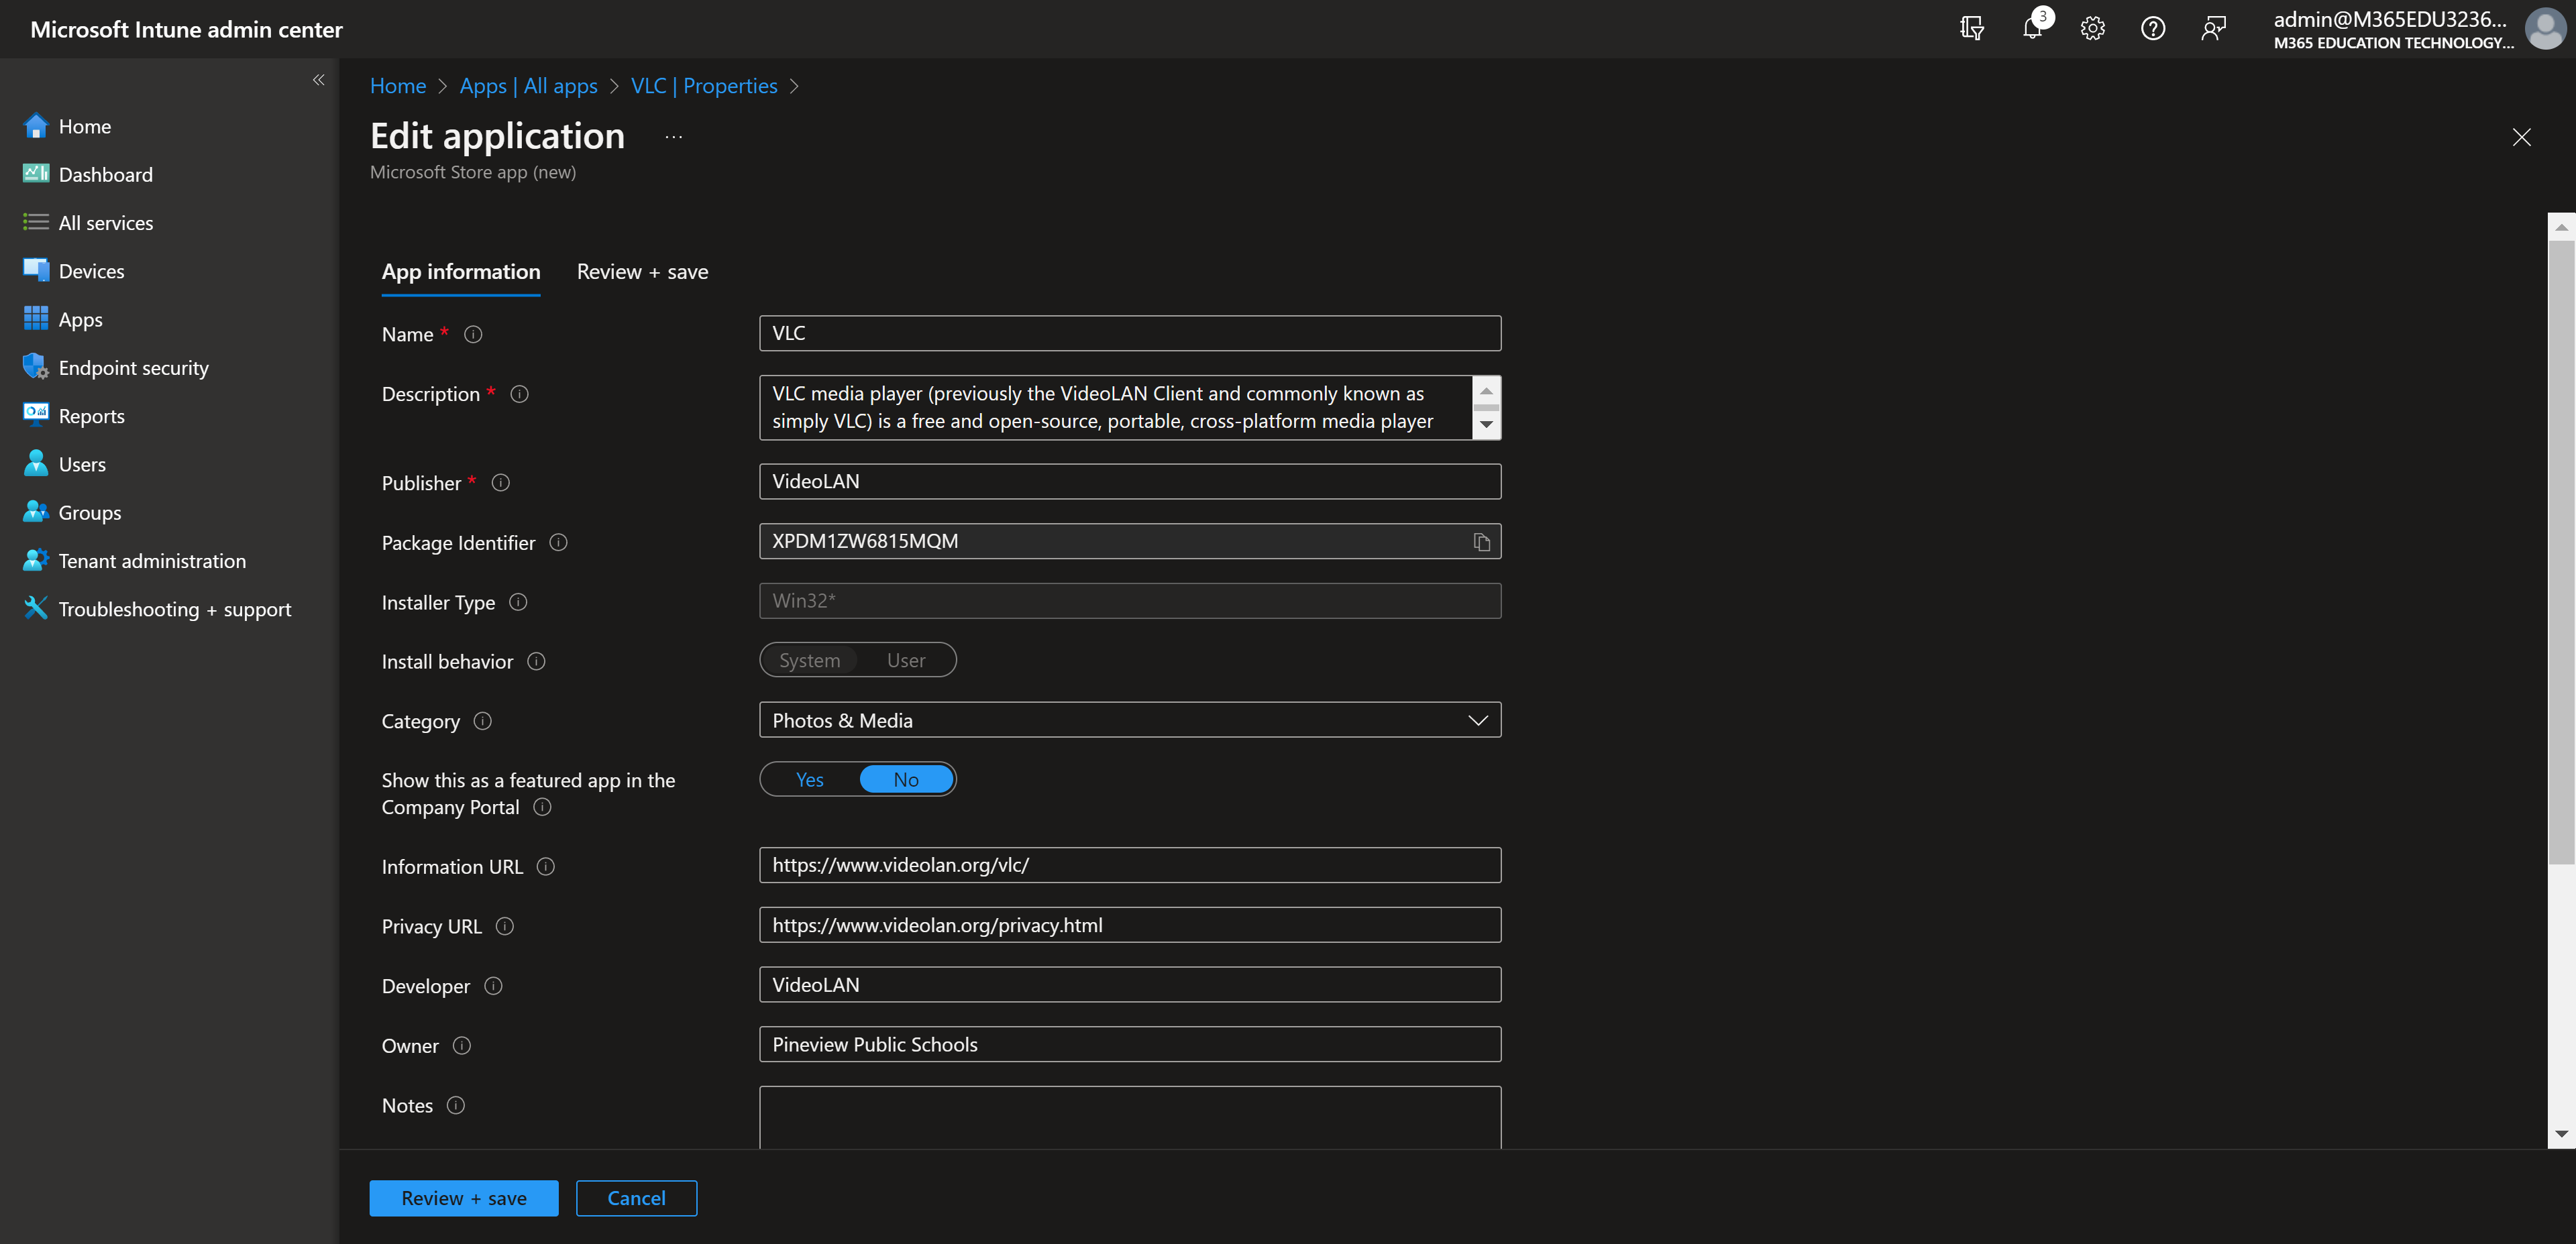Open the more options ellipsis beside title

coord(673,137)
